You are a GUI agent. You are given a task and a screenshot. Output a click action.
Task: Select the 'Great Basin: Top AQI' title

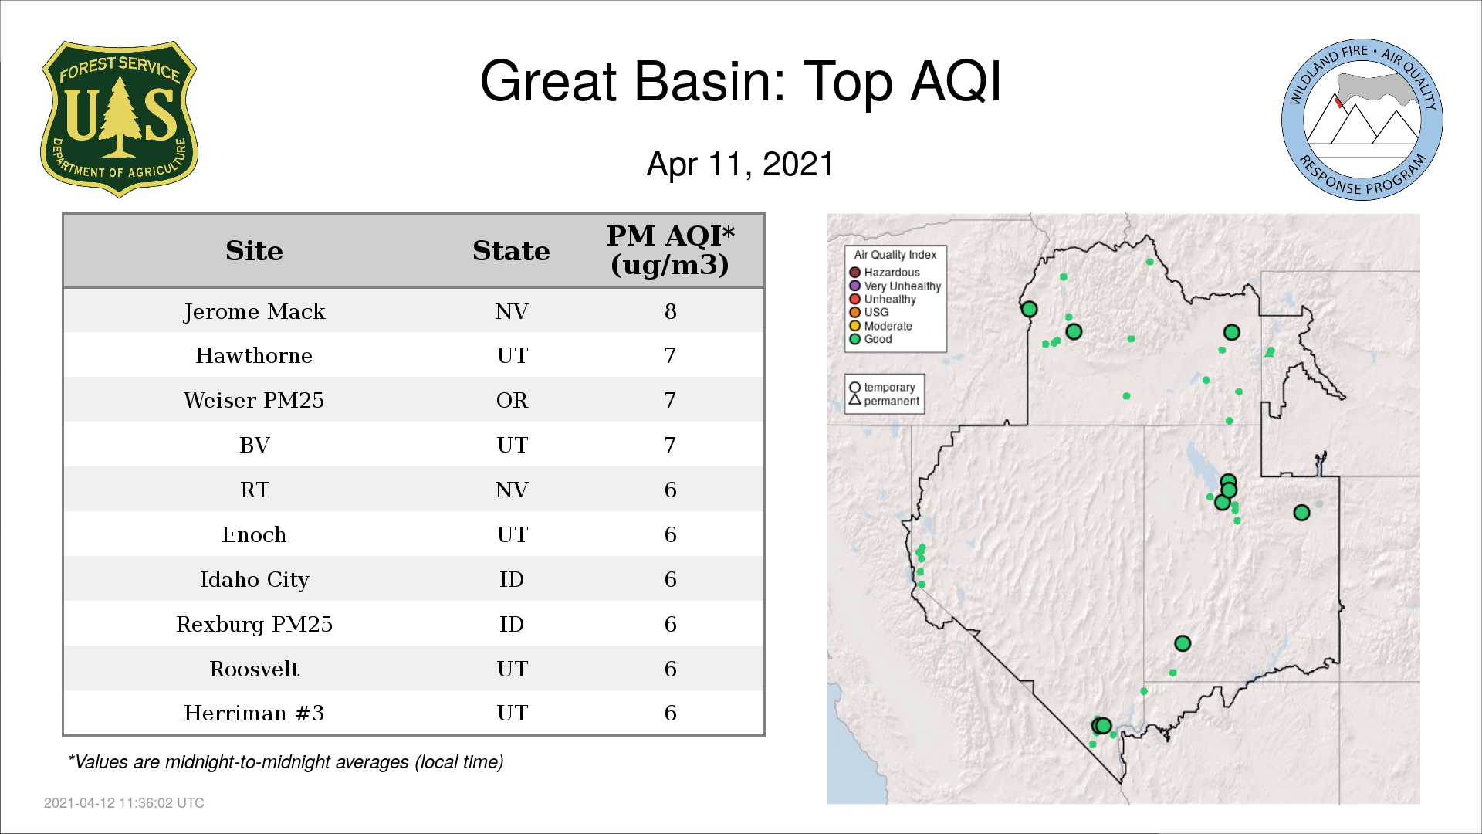click(x=740, y=81)
